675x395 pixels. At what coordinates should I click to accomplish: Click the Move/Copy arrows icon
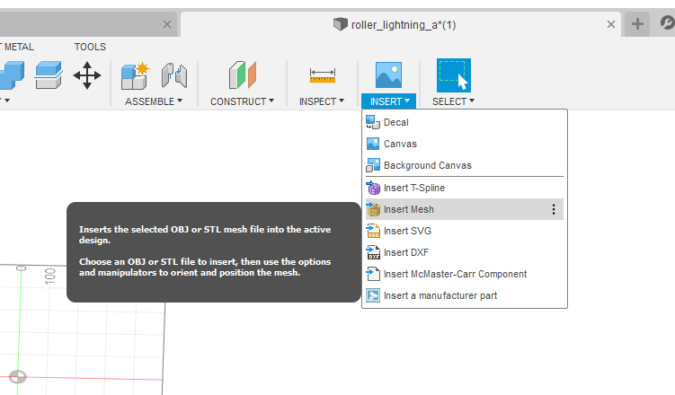[x=87, y=75]
